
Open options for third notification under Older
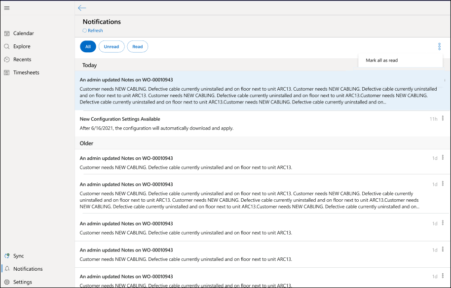tap(443, 223)
